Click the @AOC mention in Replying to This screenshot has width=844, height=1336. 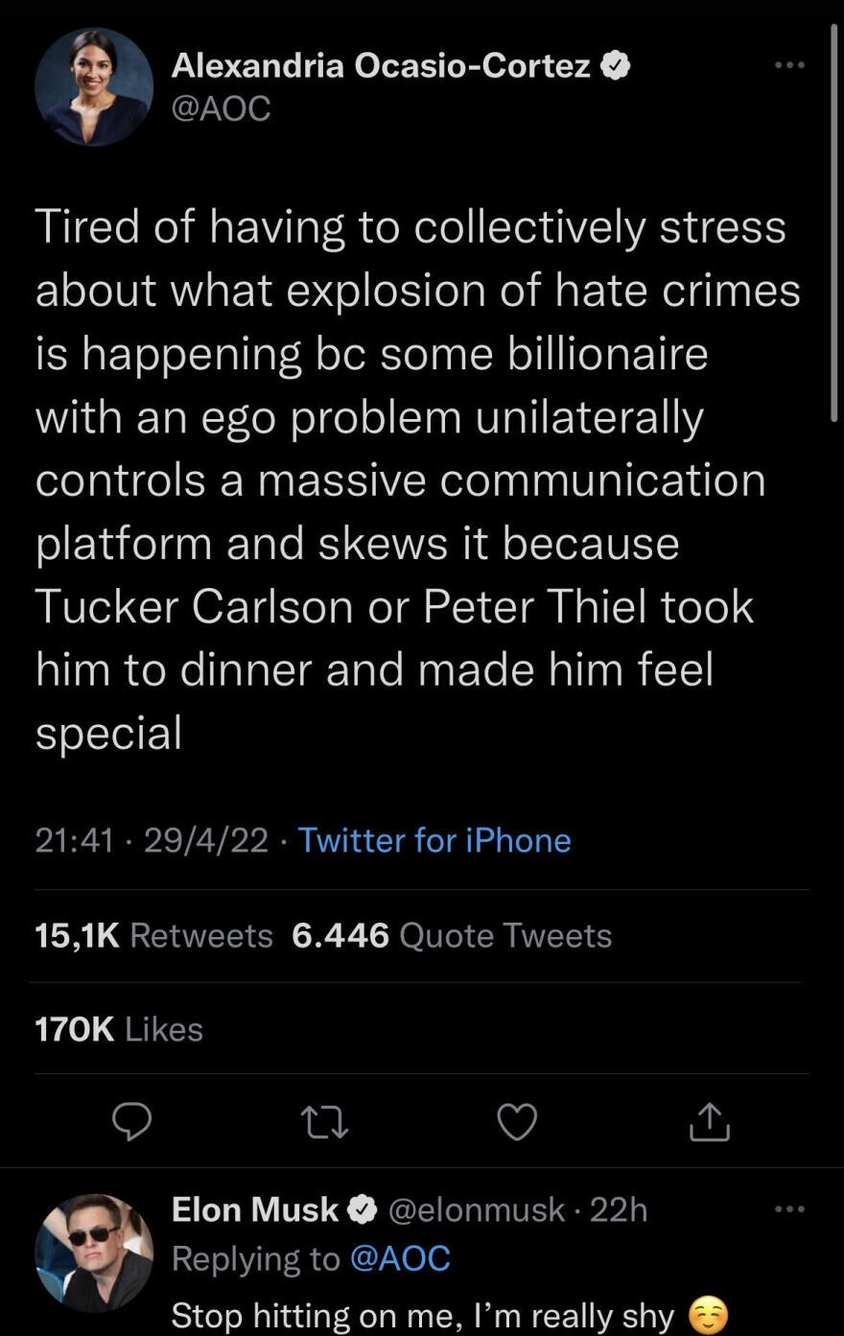(x=400, y=1258)
